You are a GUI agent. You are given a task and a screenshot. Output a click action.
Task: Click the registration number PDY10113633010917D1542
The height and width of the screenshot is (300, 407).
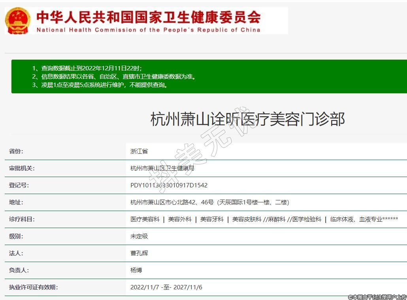point(169,185)
